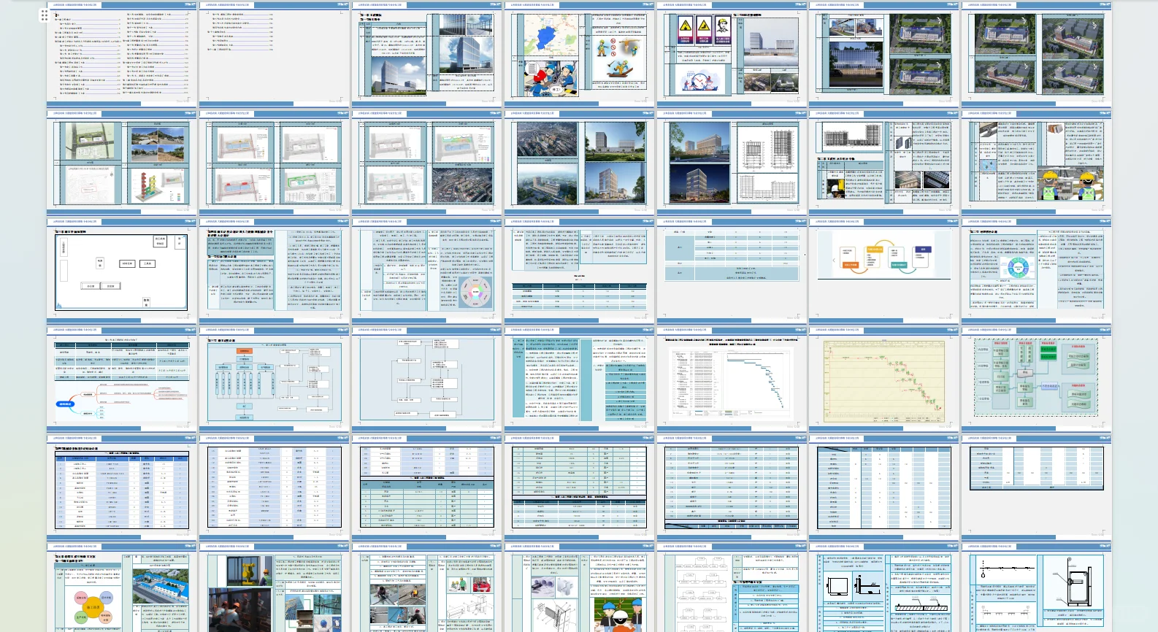
Task: Select the page with renderings and elevation drawings
Action: (732, 162)
